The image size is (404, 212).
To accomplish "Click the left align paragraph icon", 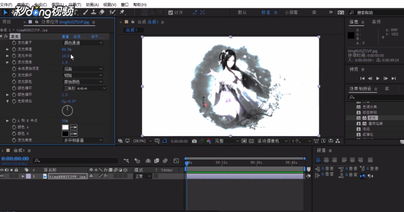I will point(318,160).
